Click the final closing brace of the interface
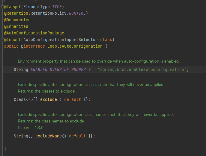The height and width of the screenshot is (156, 206). tap(5, 149)
